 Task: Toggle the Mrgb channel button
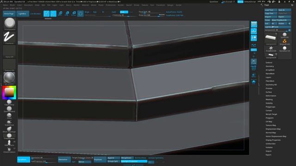point(87,12)
